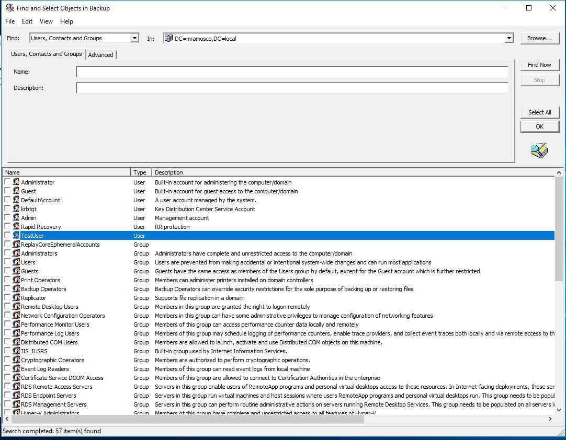Viewport: 566px width, 440px height.
Task: Click the Rapid Recovery user icon
Action: (x=16, y=227)
